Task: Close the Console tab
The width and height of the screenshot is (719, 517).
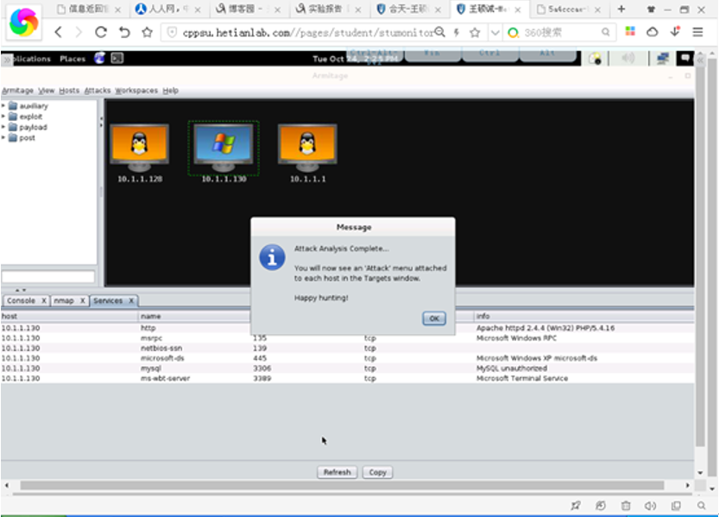Action: [43, 300]
